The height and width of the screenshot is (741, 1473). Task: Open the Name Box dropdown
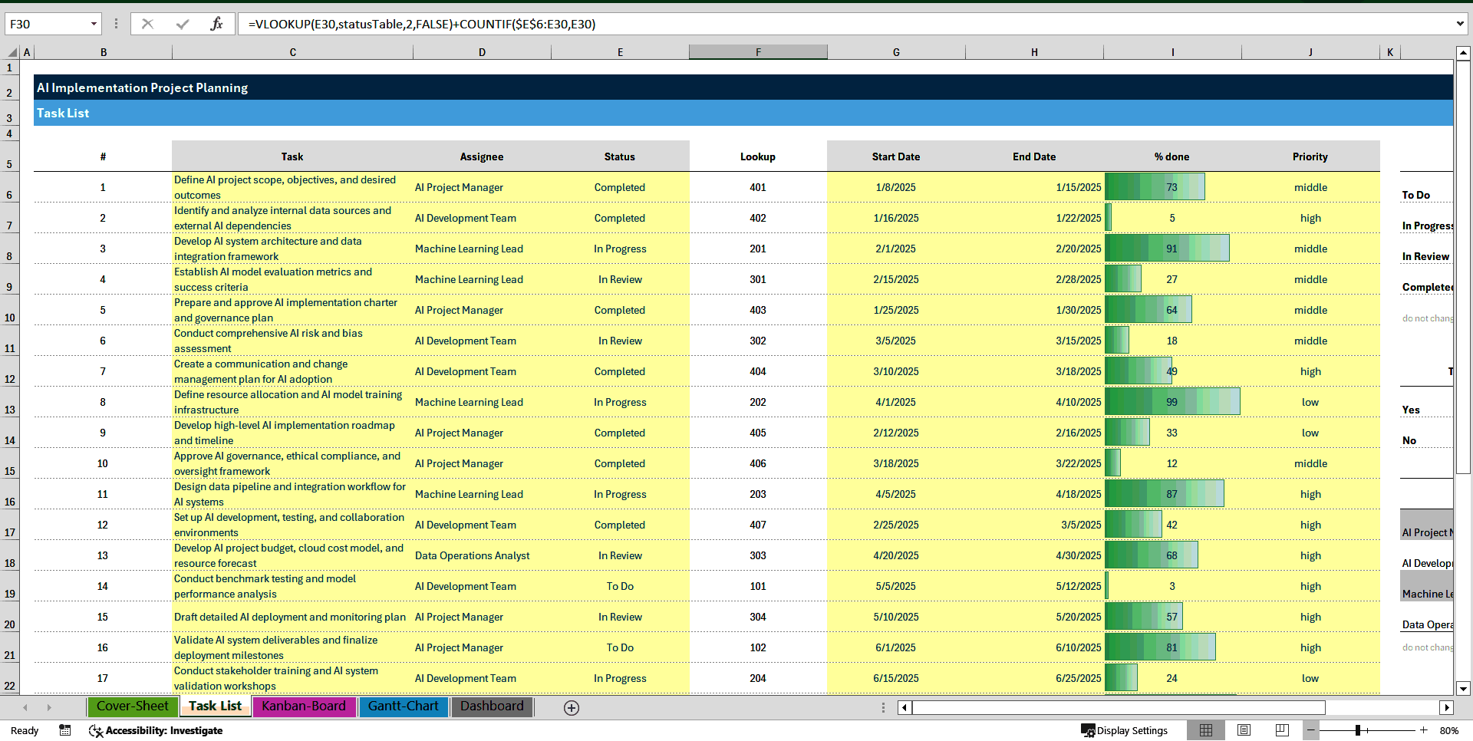pyautogui.click(x=92, y=24)
